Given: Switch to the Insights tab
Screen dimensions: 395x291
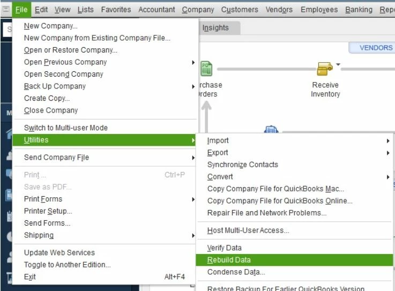Looking at the screenshot, I should click(215, 28).
